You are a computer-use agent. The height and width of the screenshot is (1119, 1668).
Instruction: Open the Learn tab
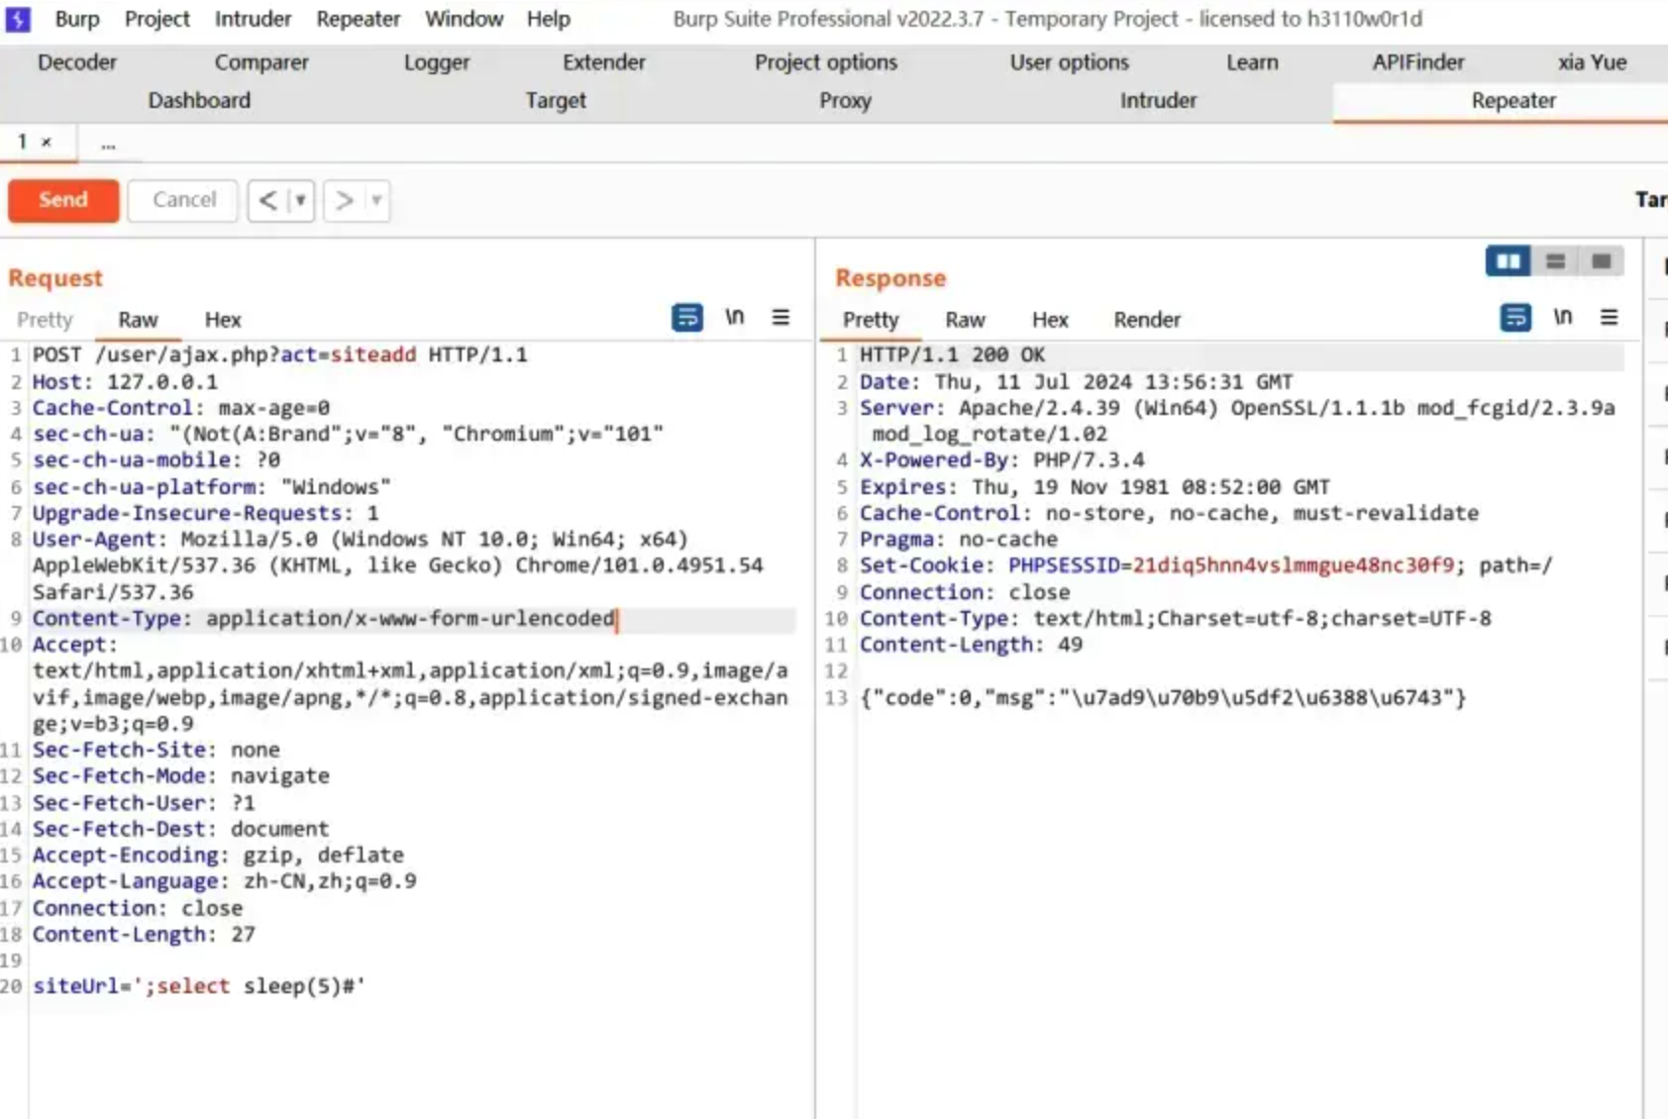(x=1252, y=62)
